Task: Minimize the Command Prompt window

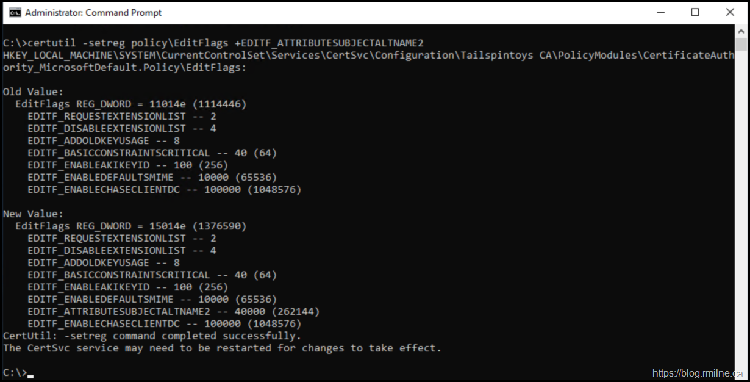Action: click(660, 12)
